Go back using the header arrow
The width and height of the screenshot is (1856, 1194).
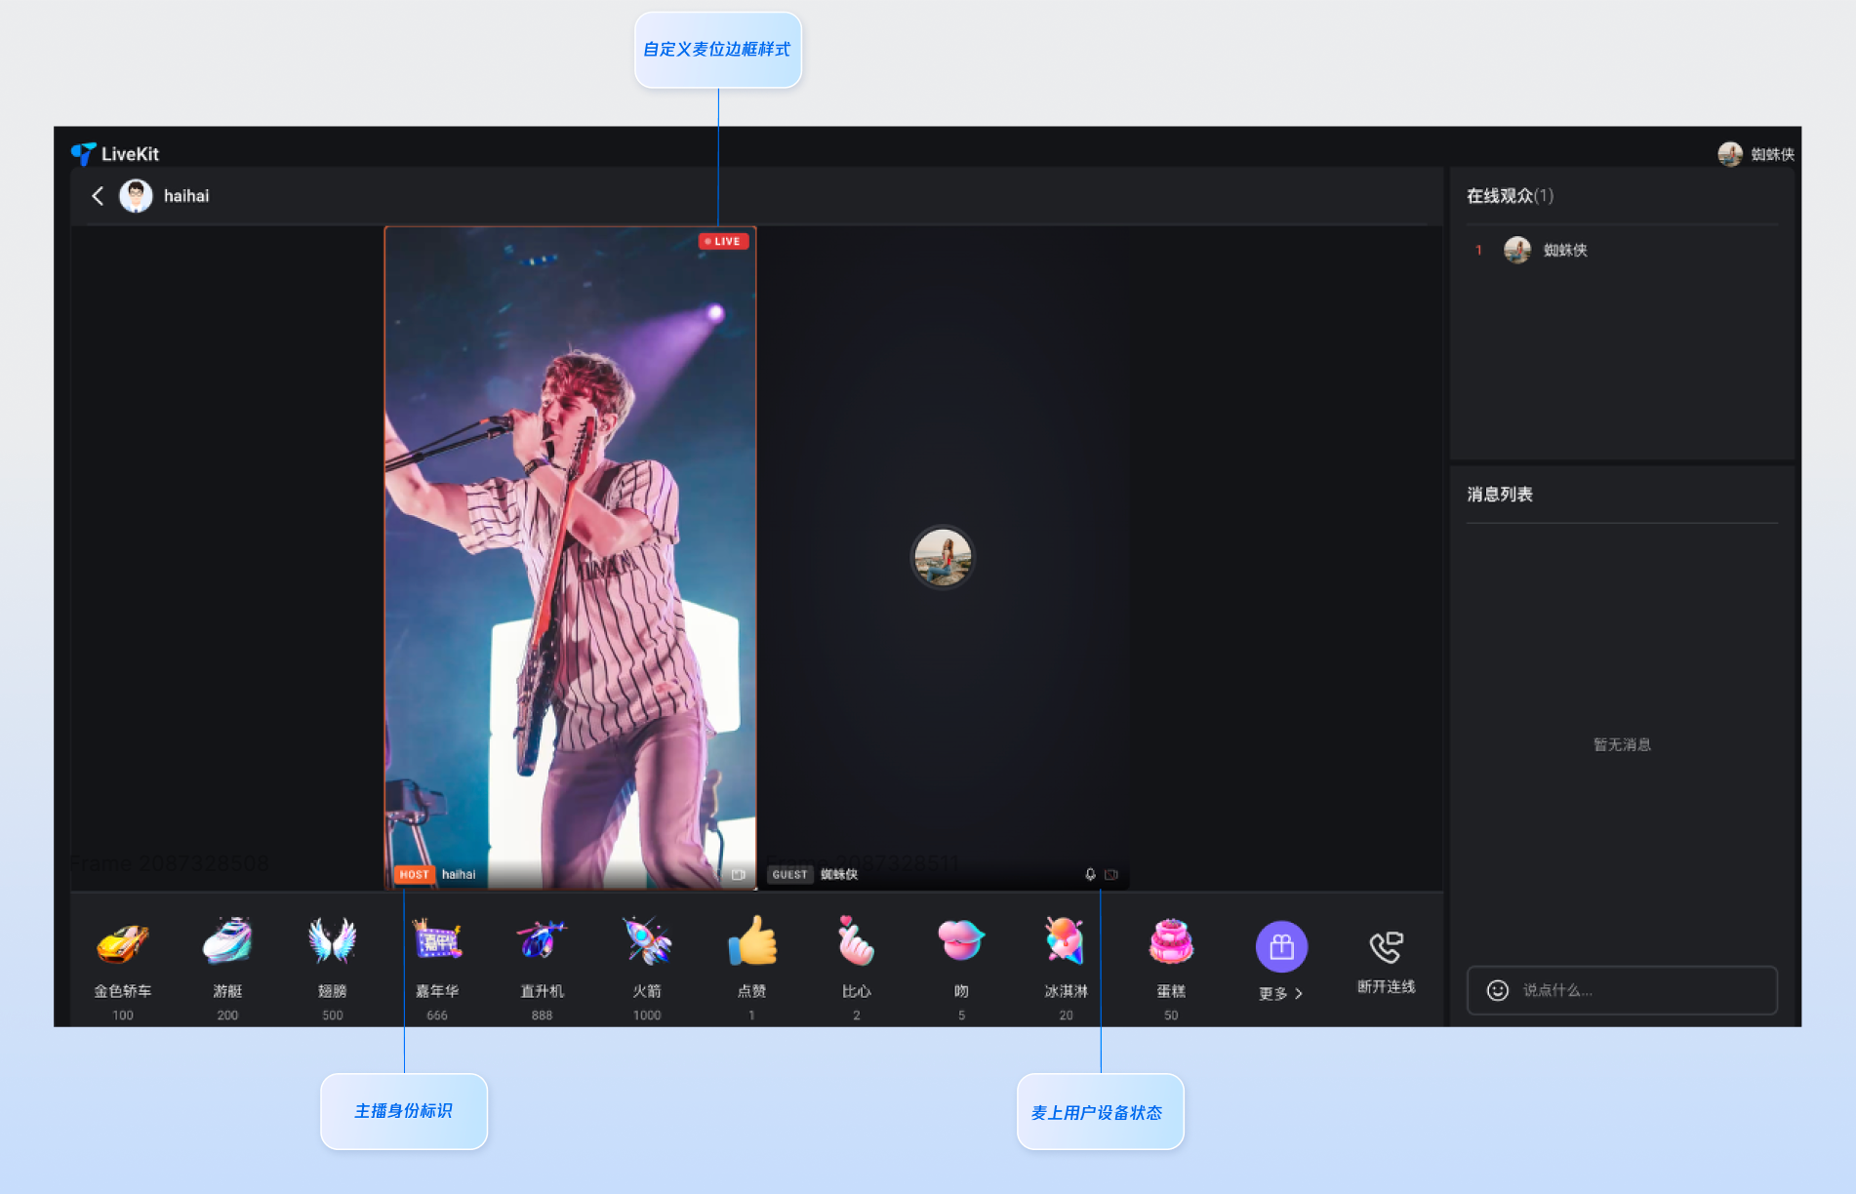98,196
